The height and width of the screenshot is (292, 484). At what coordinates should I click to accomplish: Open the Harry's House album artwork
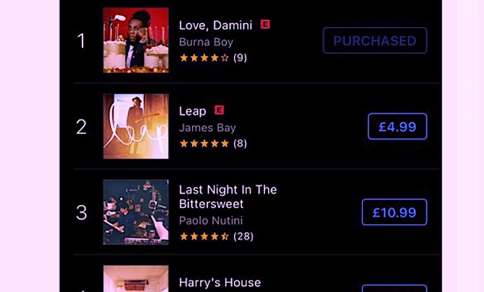[x=136, y=279]
